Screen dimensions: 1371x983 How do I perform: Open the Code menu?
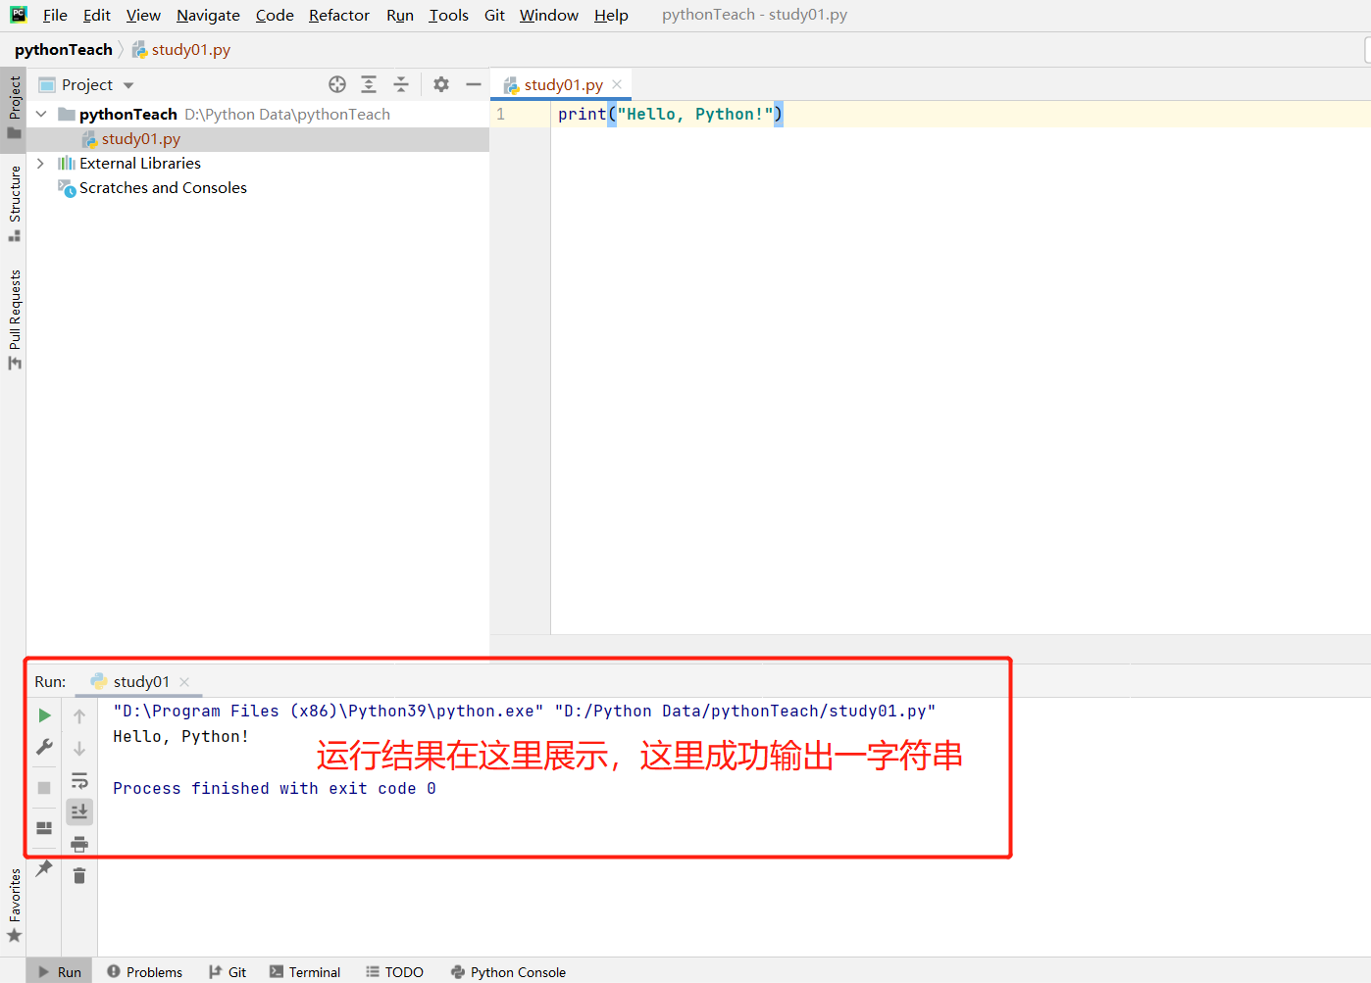(x=275, y=15)
